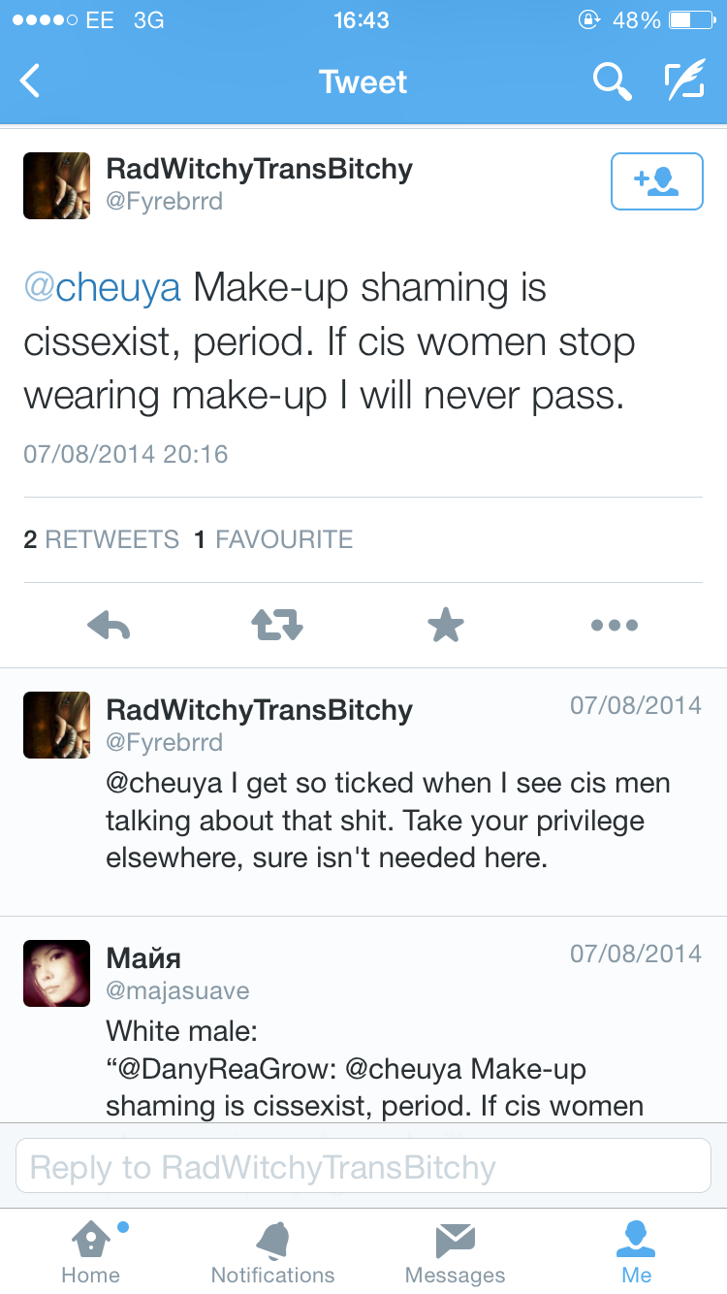
Task: Tap the @majasuave handle
Action: 177,990
